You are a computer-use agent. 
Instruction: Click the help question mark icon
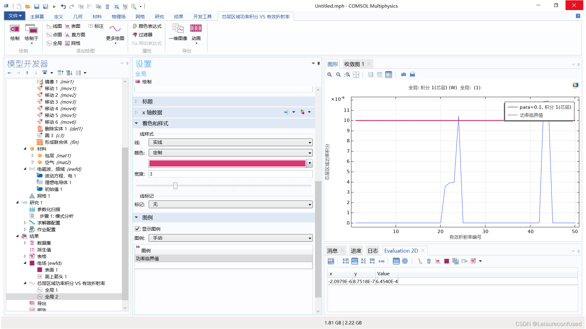click(578, 16)
